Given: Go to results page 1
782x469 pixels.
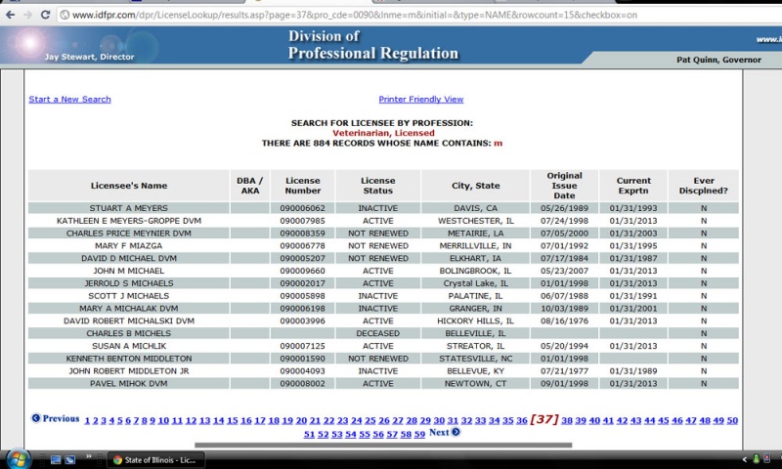Looking at the screenshot, I should [x=87, y=421].
